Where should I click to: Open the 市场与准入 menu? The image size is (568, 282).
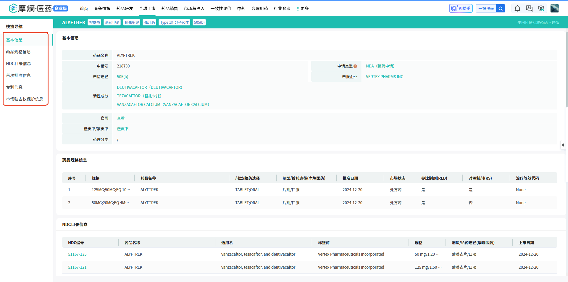coord(194,9)
